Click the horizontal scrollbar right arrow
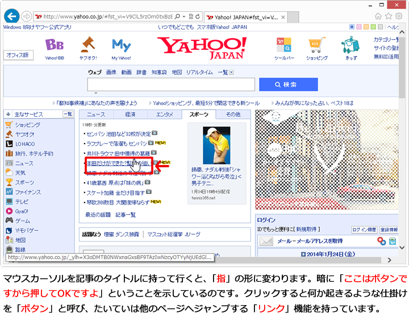The width and height of the screenshot is (409, 317). point(390,260)
